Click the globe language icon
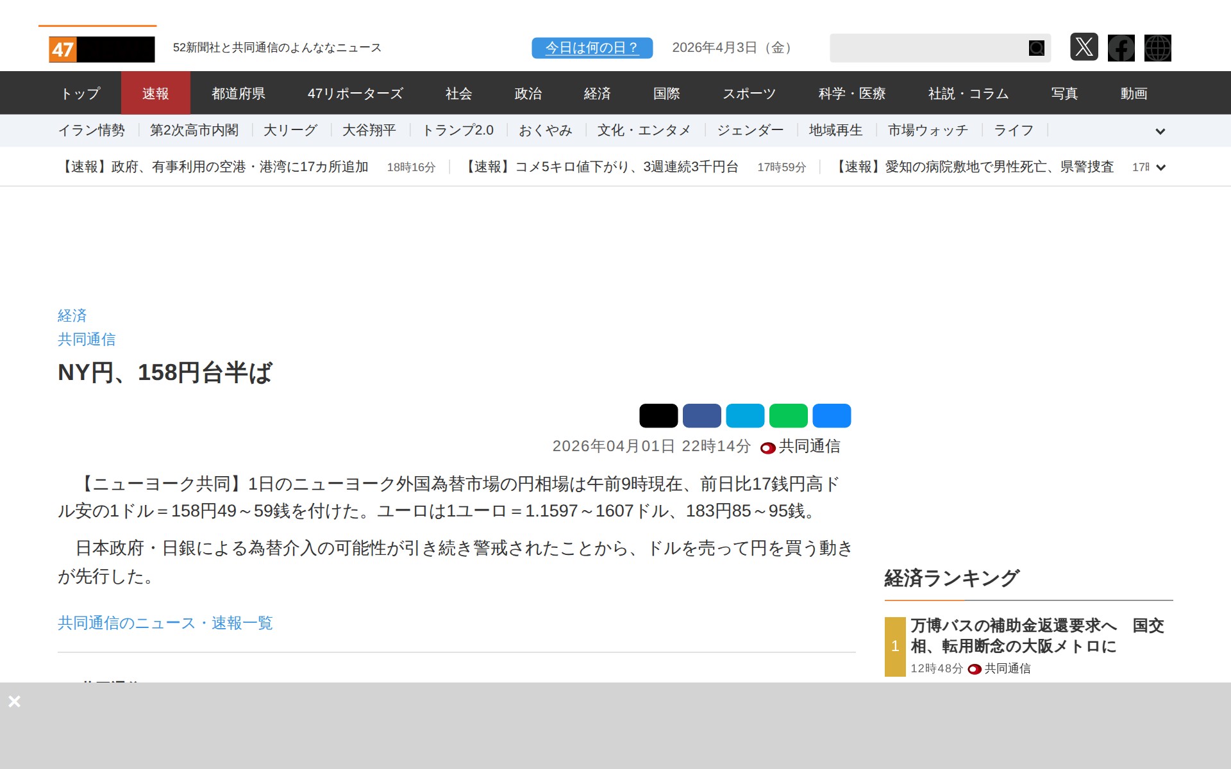1231x769 pixels. (x=1157, y=48)
